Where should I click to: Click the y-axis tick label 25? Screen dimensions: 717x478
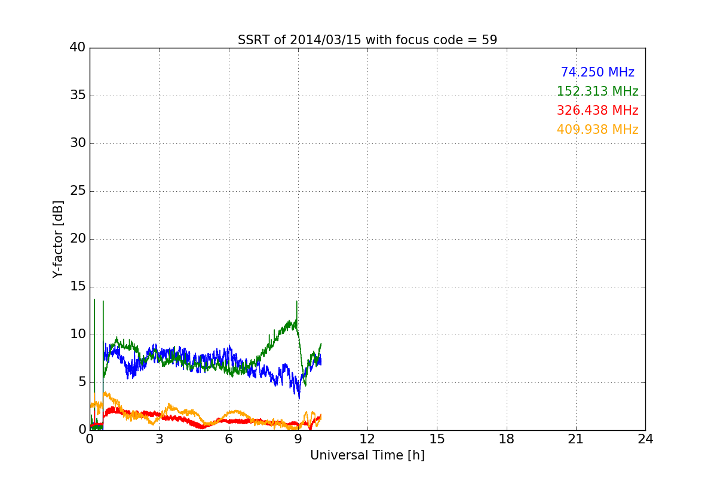coord(78,191)
